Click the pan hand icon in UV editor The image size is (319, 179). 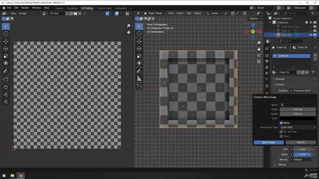click(129, 32)
